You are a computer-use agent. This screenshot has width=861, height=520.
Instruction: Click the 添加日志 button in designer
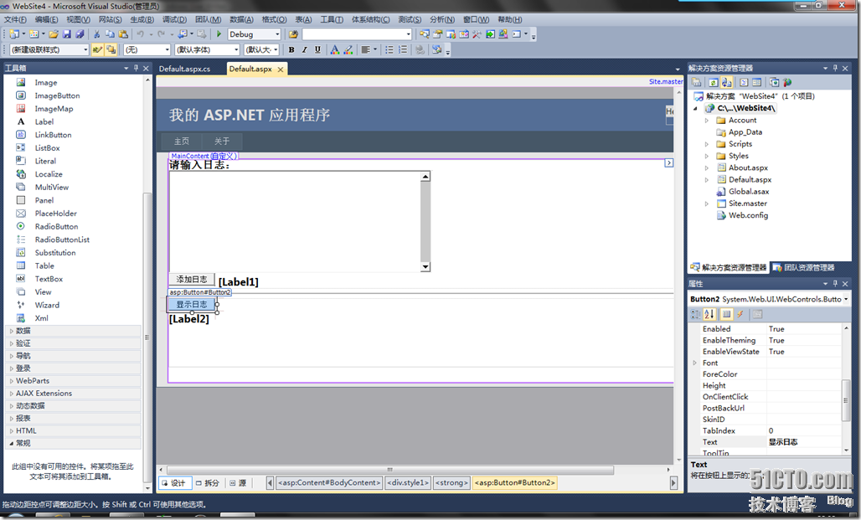click(191, 280)
